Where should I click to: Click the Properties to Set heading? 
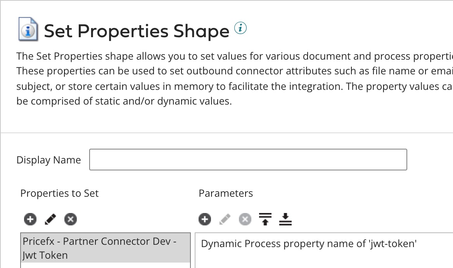click(x=59, y=193)
